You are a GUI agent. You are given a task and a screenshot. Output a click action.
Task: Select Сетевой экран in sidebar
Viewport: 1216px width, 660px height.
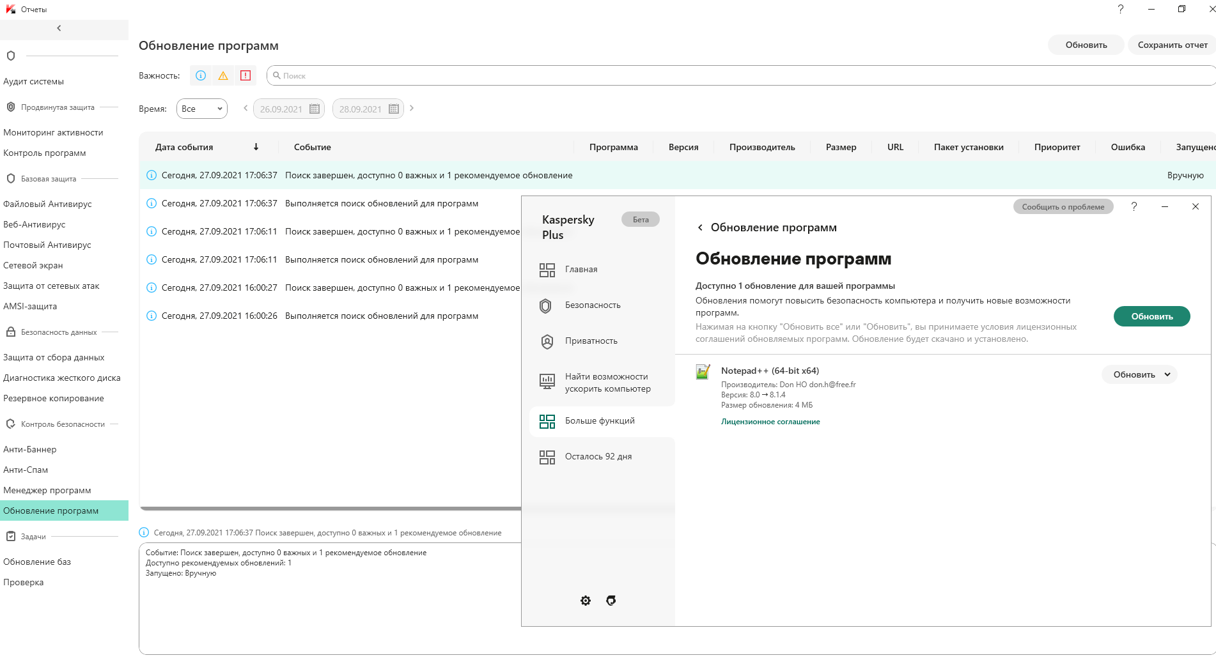(33, 265)
